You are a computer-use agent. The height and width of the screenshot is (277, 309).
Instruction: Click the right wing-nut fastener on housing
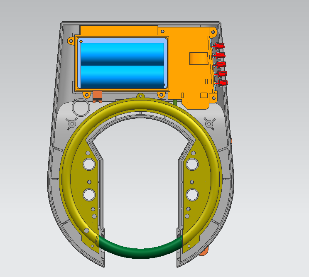209,123
